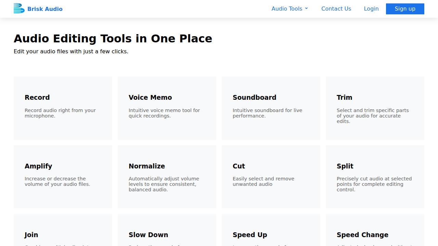438x246 pixels.
Task: Go to the Login page
Action: (x=371, y=9)
